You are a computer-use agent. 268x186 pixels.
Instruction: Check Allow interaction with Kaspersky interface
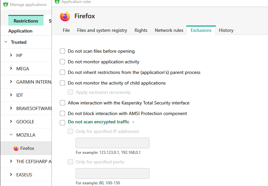[62, 103]
